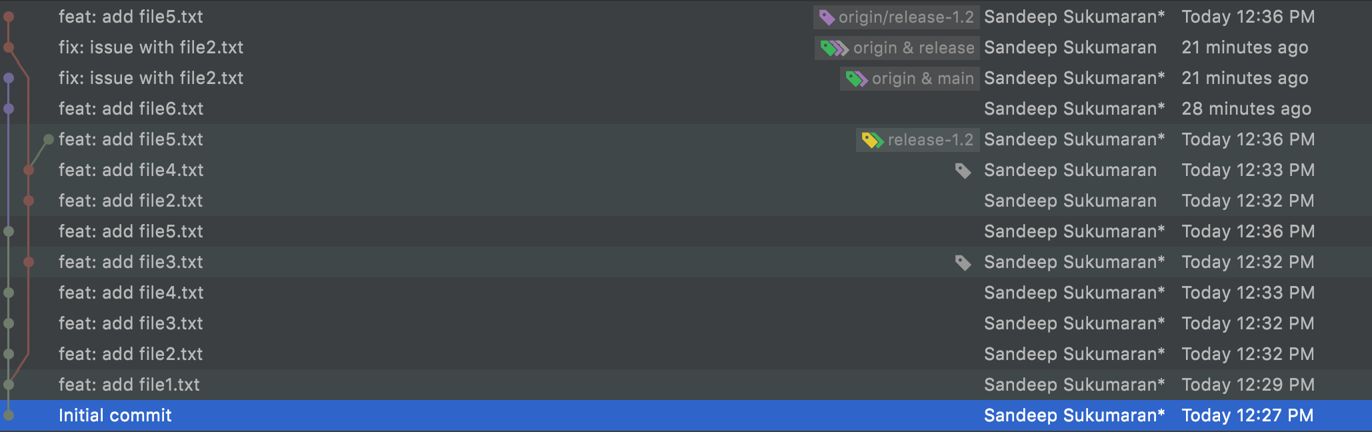Click the Today 12:29 PM timestamp on file1.txt commit
This screenshot has width=1372, height=432.
pos(1248,385)
